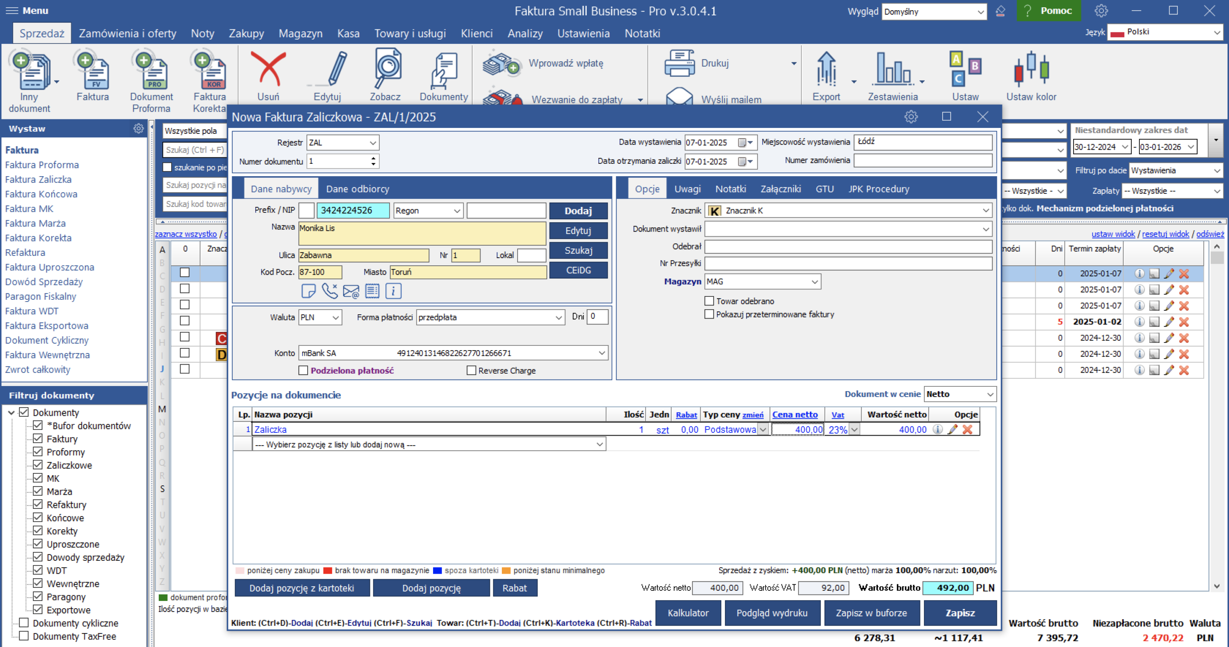This screenshot has height=647, width=1229.
Task: Click the Zapisz w buforze button
Action: tap(871, 613)
